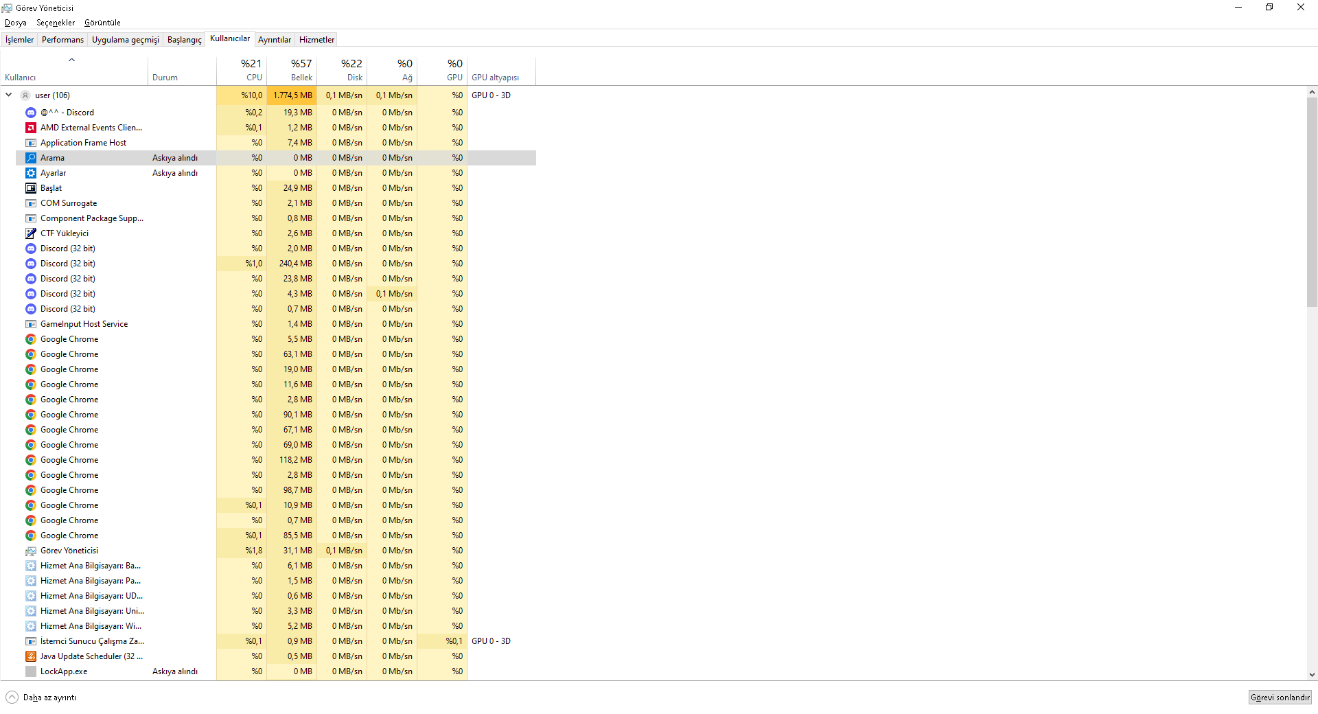The image size is (1318, 714).
Task: Click the icon of 'Hizmet Ana Bilgisayarı: Wi...'
Action: click(31, 626)
